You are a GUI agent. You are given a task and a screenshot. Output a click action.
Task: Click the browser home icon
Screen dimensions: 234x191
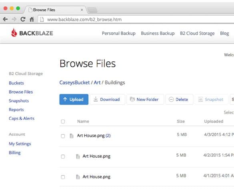[x=32, y=19]
